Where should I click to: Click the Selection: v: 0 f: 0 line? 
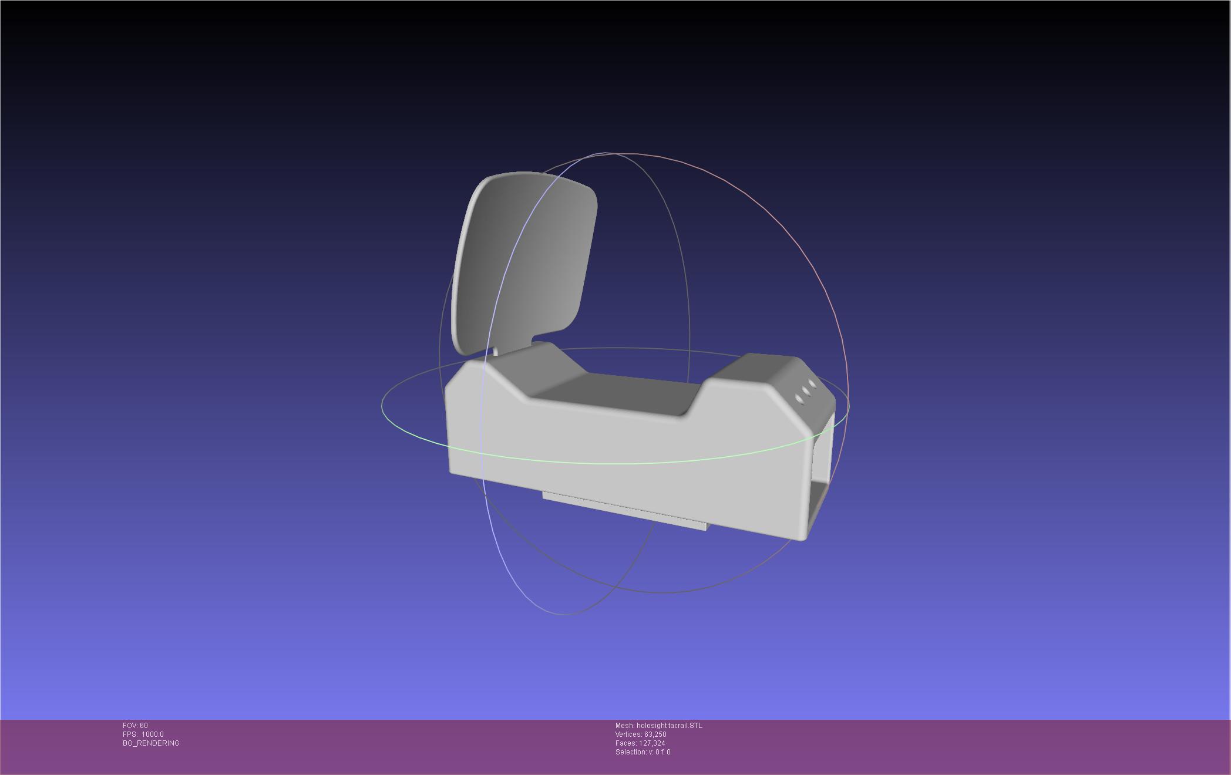click(643, 752)
